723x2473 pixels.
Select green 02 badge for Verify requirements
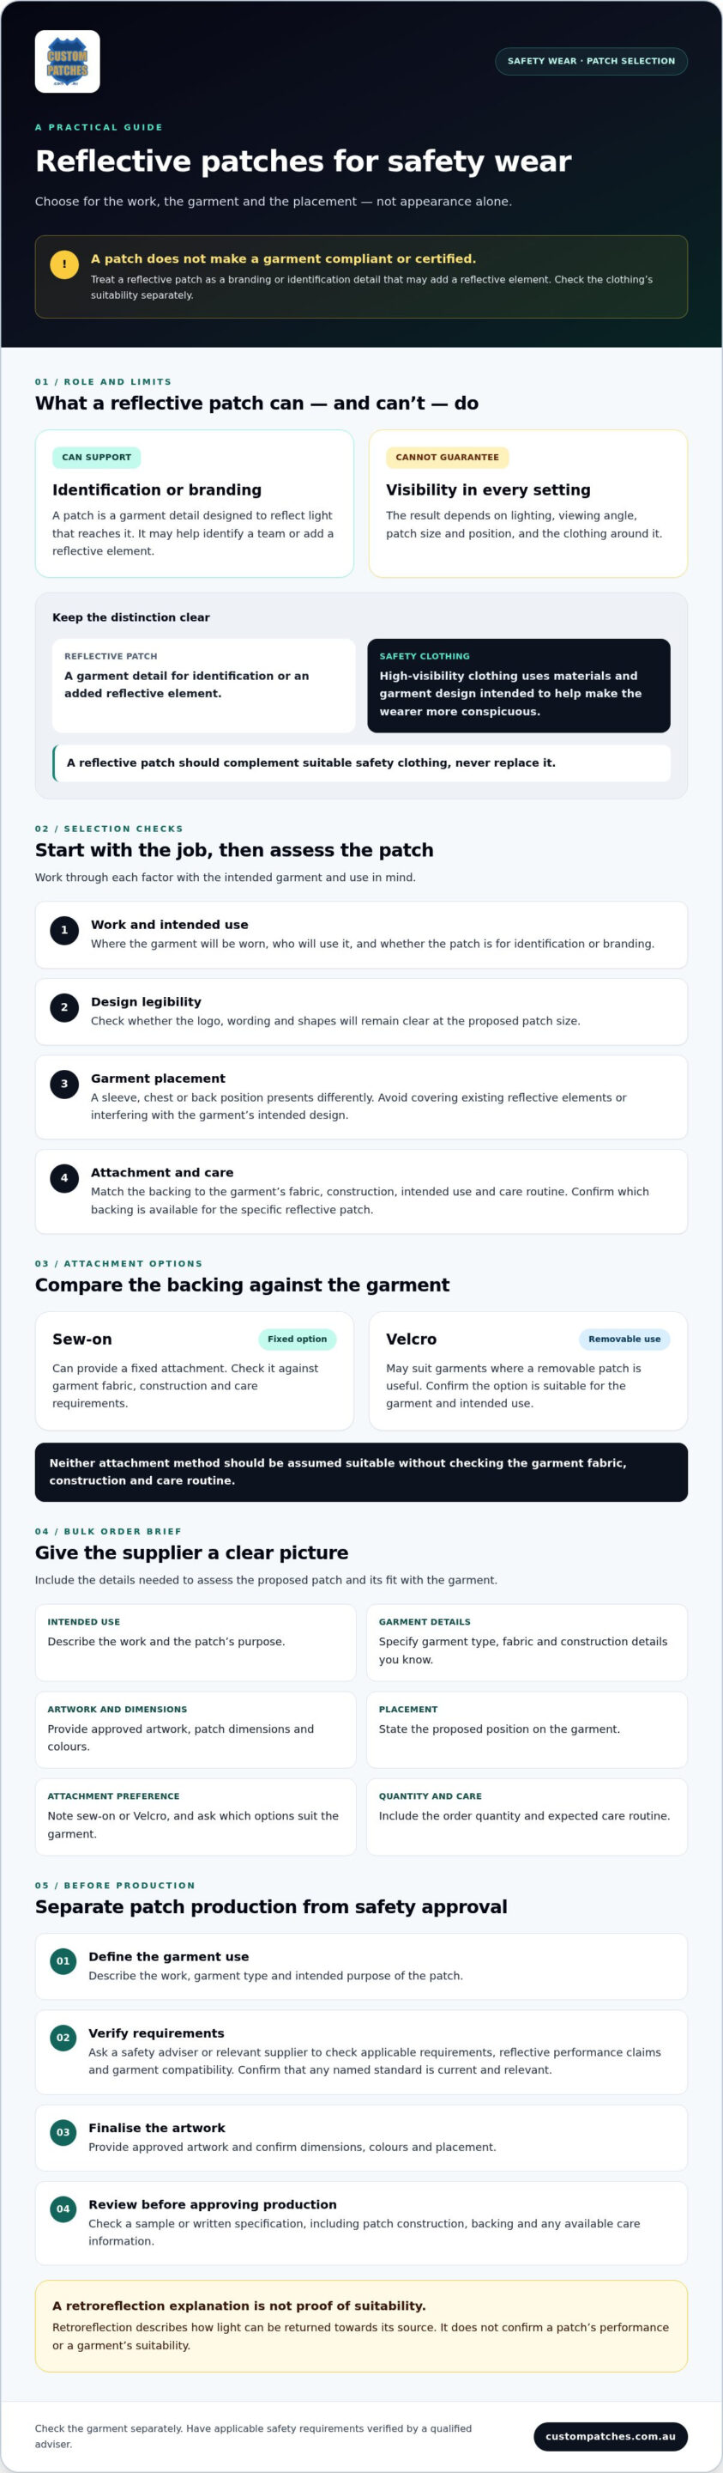pos(63,2039)
